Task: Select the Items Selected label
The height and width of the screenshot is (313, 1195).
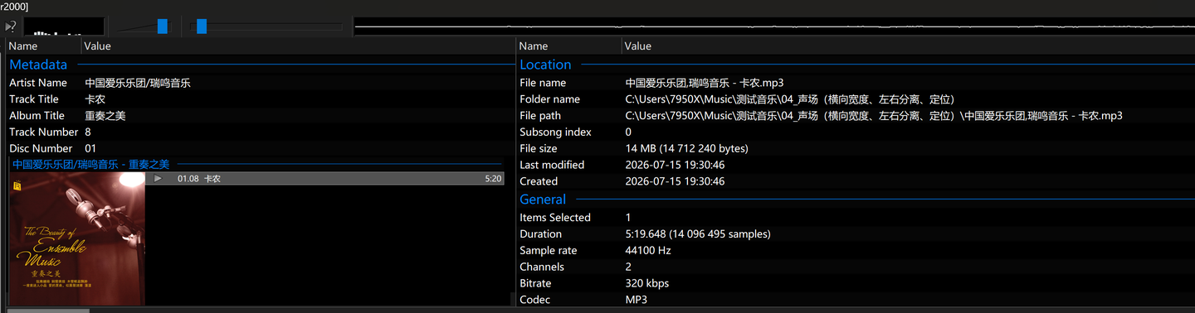Action: click(555, 218)
